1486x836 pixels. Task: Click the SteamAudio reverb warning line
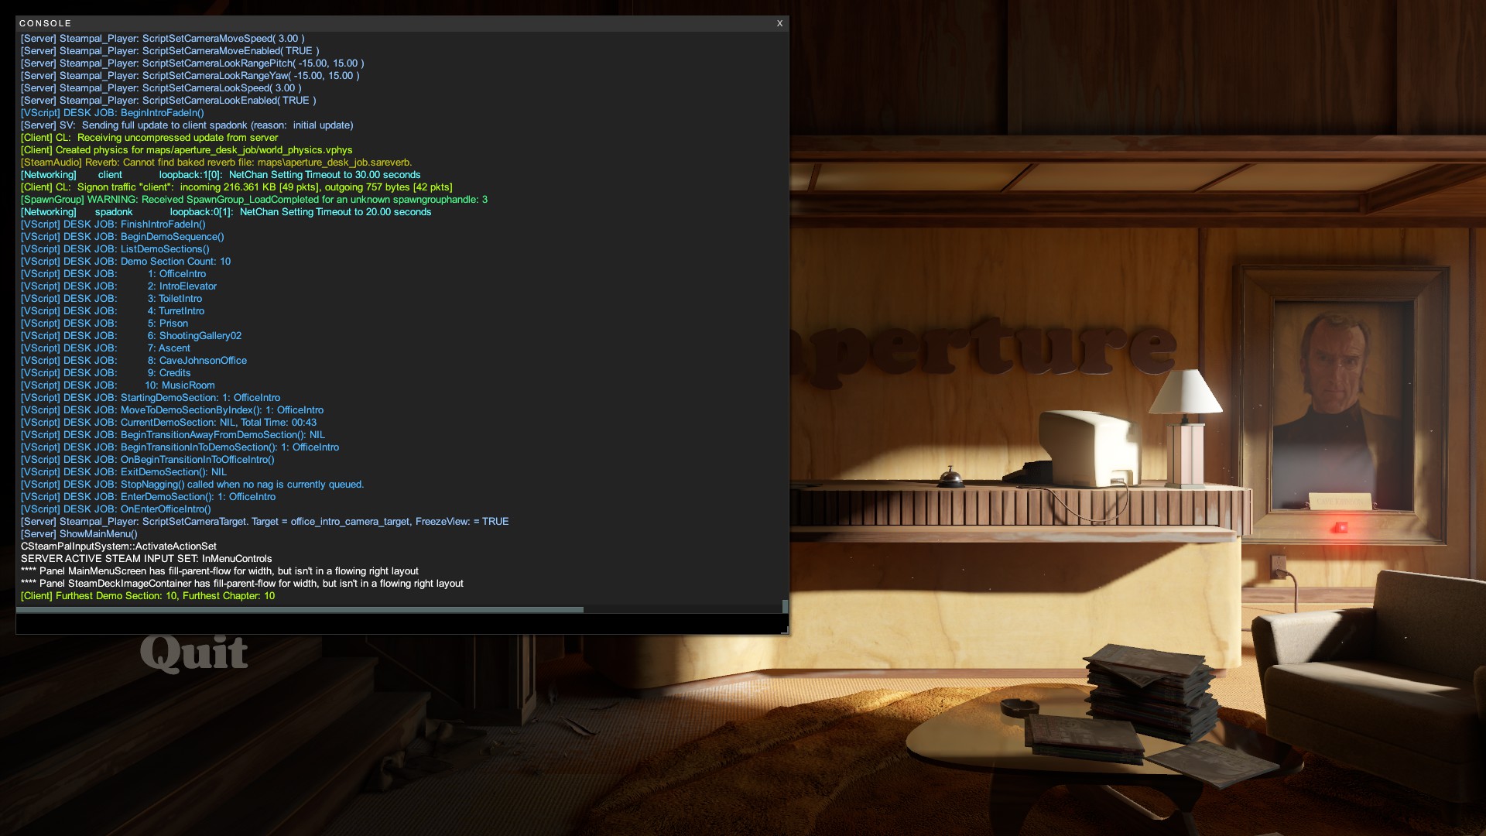216,163
